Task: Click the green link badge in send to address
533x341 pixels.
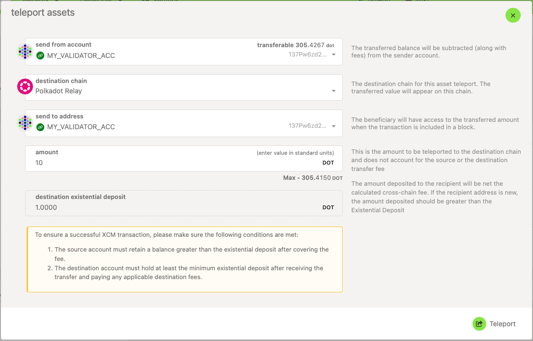Action: 40,127
